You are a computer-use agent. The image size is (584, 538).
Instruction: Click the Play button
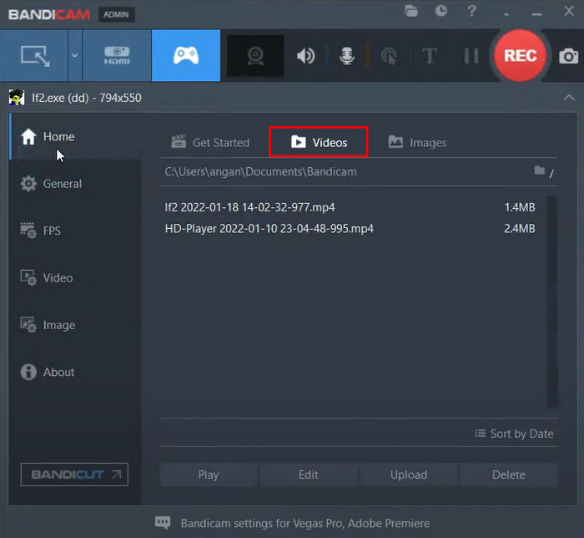point(209,475)
